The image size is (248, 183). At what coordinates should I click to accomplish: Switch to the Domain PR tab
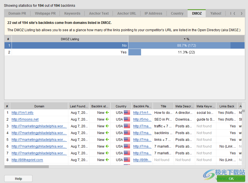click(x=17, y=13)
